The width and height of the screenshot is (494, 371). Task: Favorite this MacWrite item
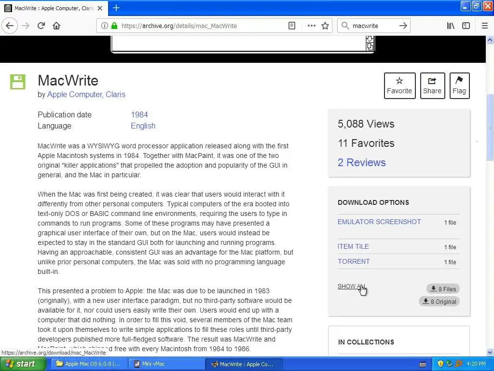(399, 86)
